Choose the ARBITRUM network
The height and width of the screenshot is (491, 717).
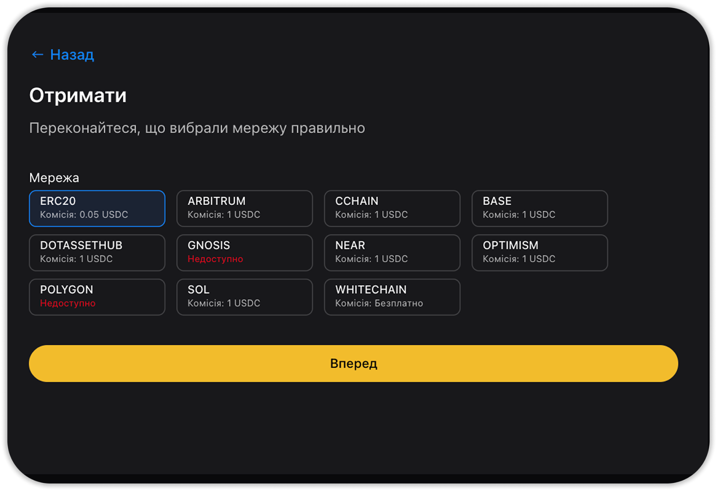[x=244, y=208]
